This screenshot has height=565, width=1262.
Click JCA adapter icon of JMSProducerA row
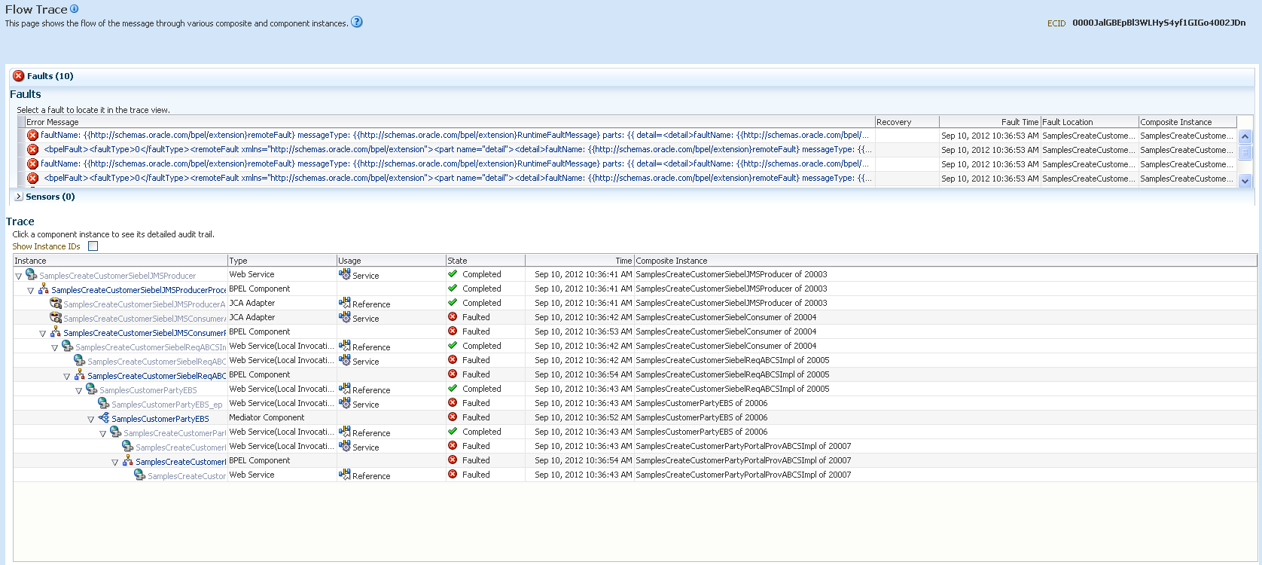pos(55,303)
